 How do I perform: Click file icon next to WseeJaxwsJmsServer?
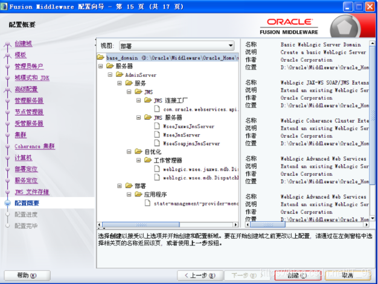[157, 126]
